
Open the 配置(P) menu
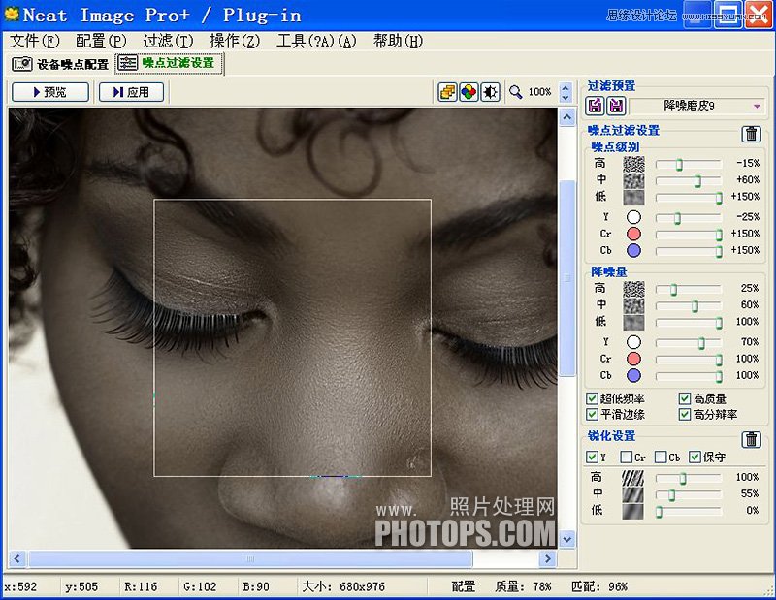(x=101, y=41)
